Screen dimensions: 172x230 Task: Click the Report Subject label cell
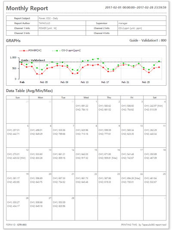(22, 19)
